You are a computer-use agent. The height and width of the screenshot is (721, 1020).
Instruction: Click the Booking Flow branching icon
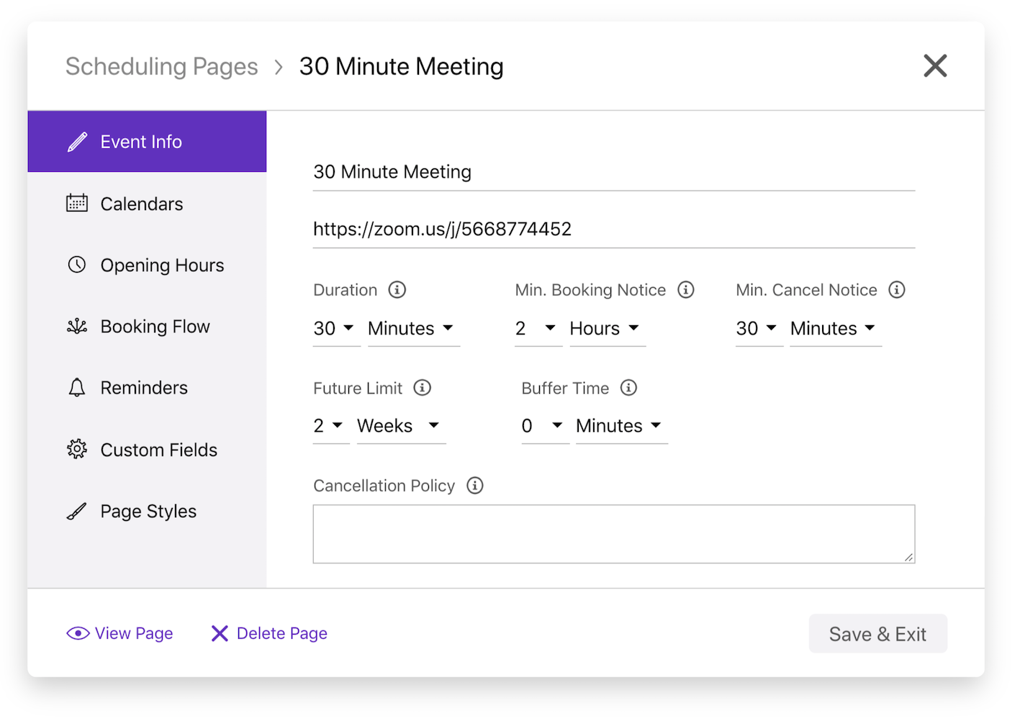pyautogui.click(x=77, y=326)
